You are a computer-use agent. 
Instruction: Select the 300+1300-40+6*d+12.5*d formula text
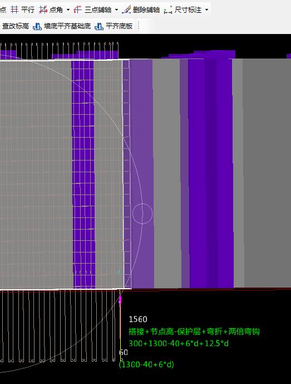[x=179, y=343]
